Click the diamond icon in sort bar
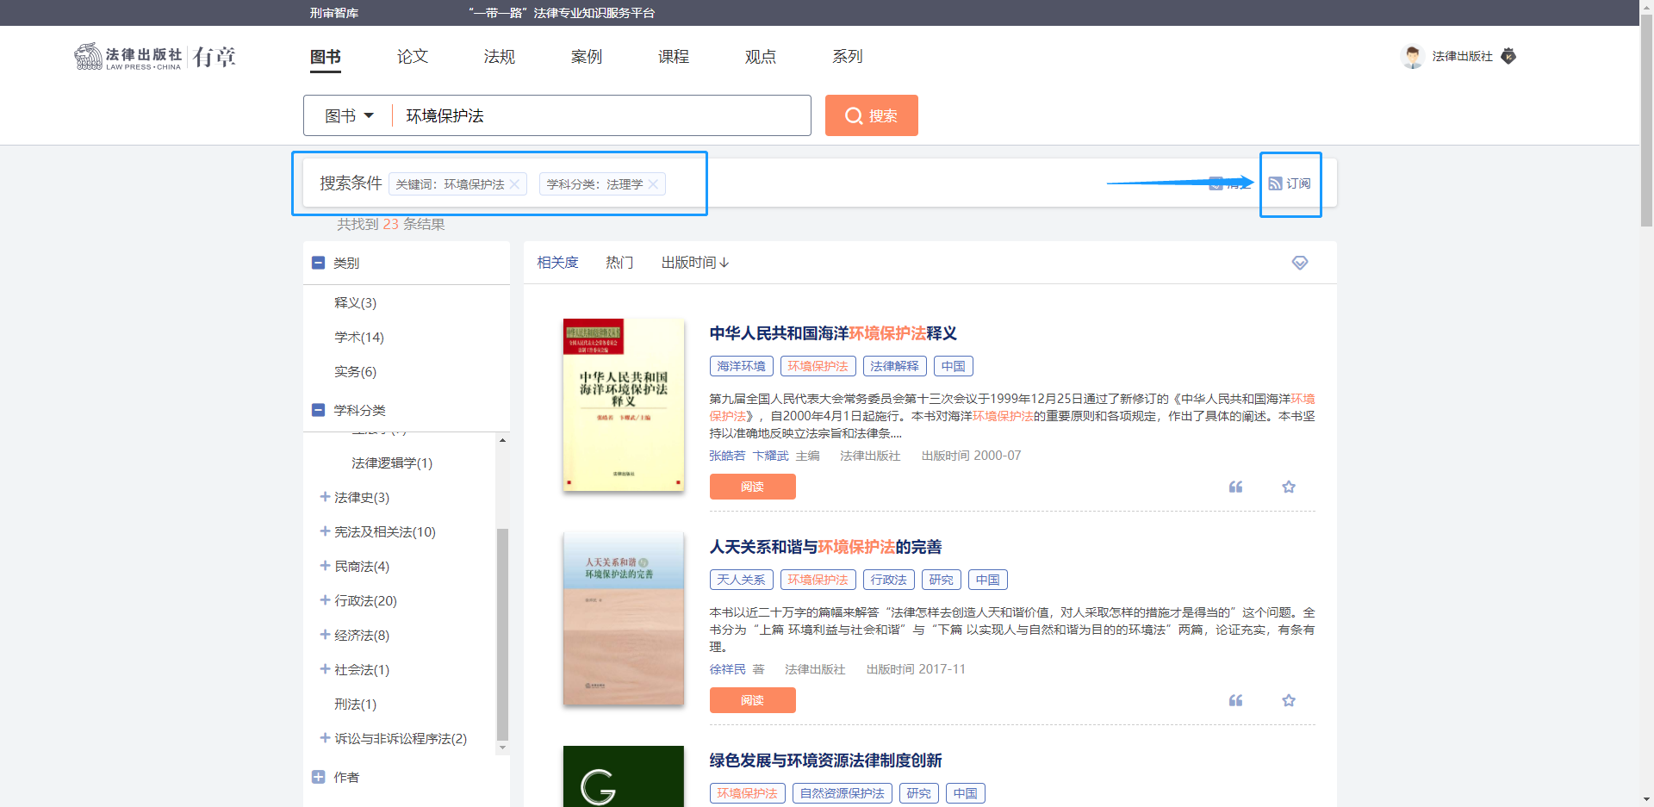 pyautogui.click(x=1299, y=263)
